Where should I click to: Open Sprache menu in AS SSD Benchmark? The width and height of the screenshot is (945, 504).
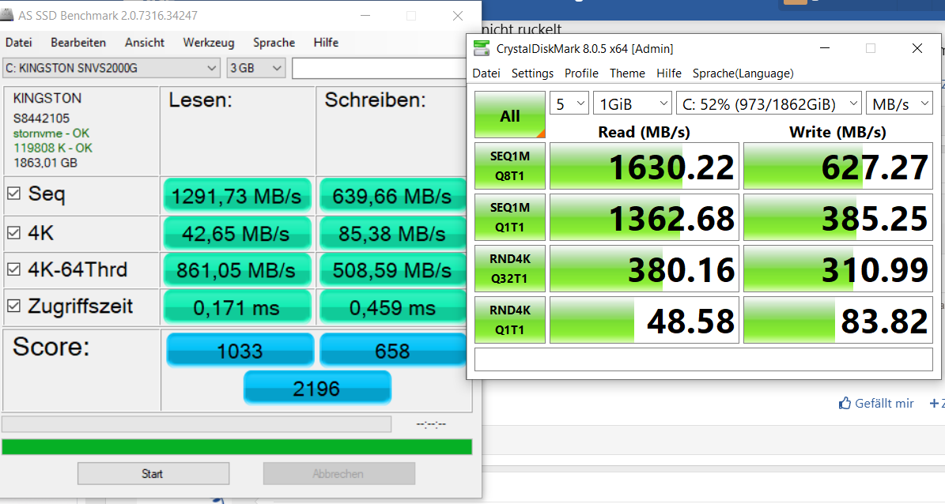[x=274, y=42]
